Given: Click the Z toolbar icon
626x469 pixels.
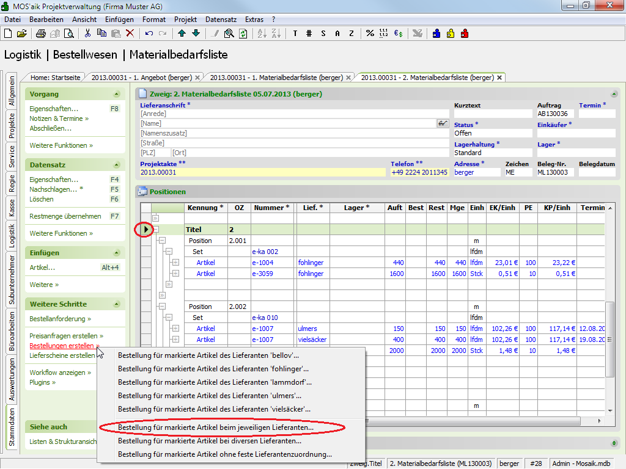Looking at the screenshot, I should pos(352,34).
